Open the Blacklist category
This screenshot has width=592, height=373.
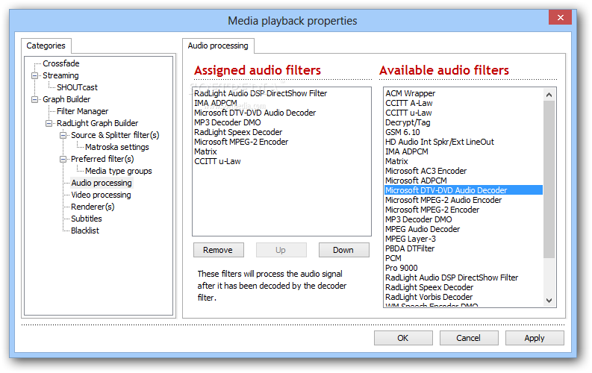(x=85, y=231)
